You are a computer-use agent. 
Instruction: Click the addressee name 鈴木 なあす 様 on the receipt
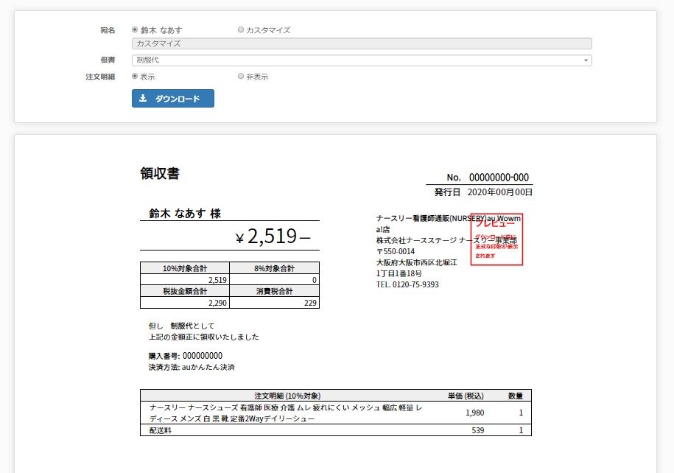tap(185, 214)
